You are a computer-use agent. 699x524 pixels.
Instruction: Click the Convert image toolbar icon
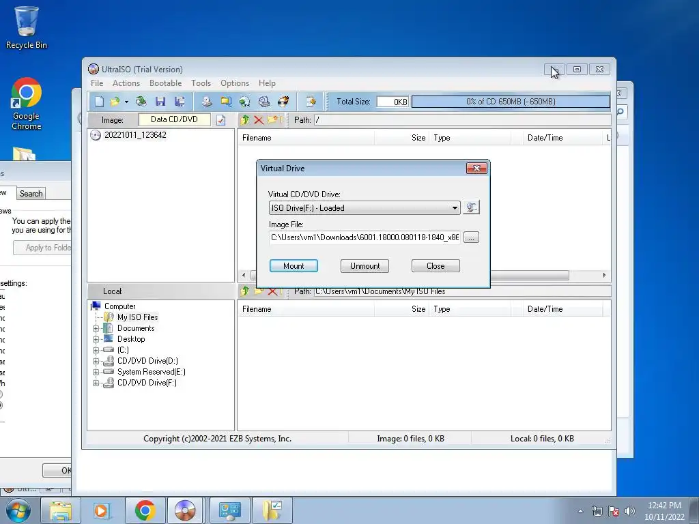click(245, 102)
